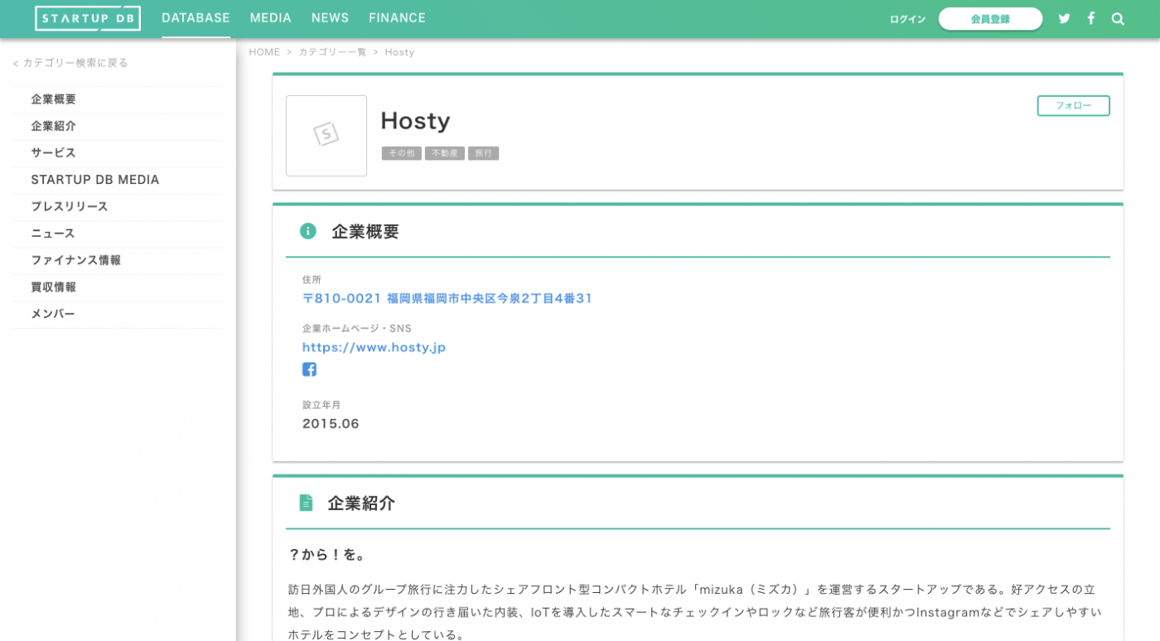
Task: Click the 企業紹介 section heading
Action: pos(361,504)
